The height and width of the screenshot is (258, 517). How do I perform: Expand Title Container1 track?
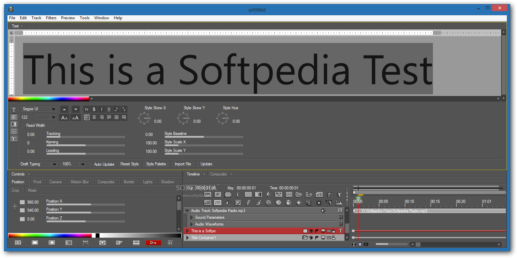[x=187, y=238]
